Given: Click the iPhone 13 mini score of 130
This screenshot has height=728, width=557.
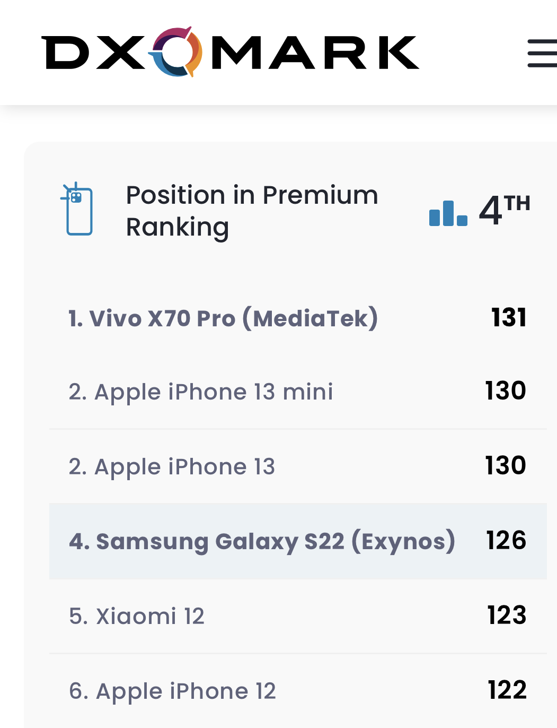Looking at the screenshot, I should [x=506, y=391].
